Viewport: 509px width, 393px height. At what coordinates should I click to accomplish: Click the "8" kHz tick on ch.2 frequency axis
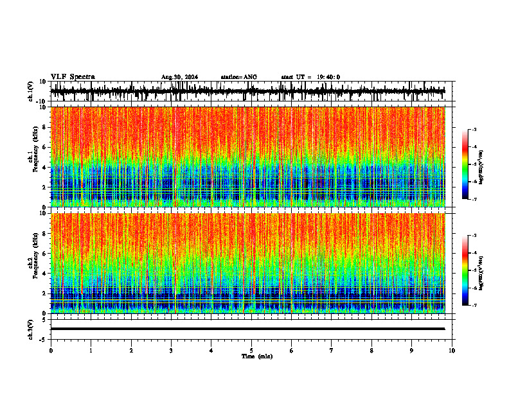click(44, 234)
